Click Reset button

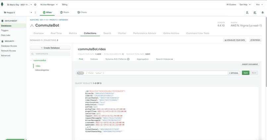tap(254, 73)
